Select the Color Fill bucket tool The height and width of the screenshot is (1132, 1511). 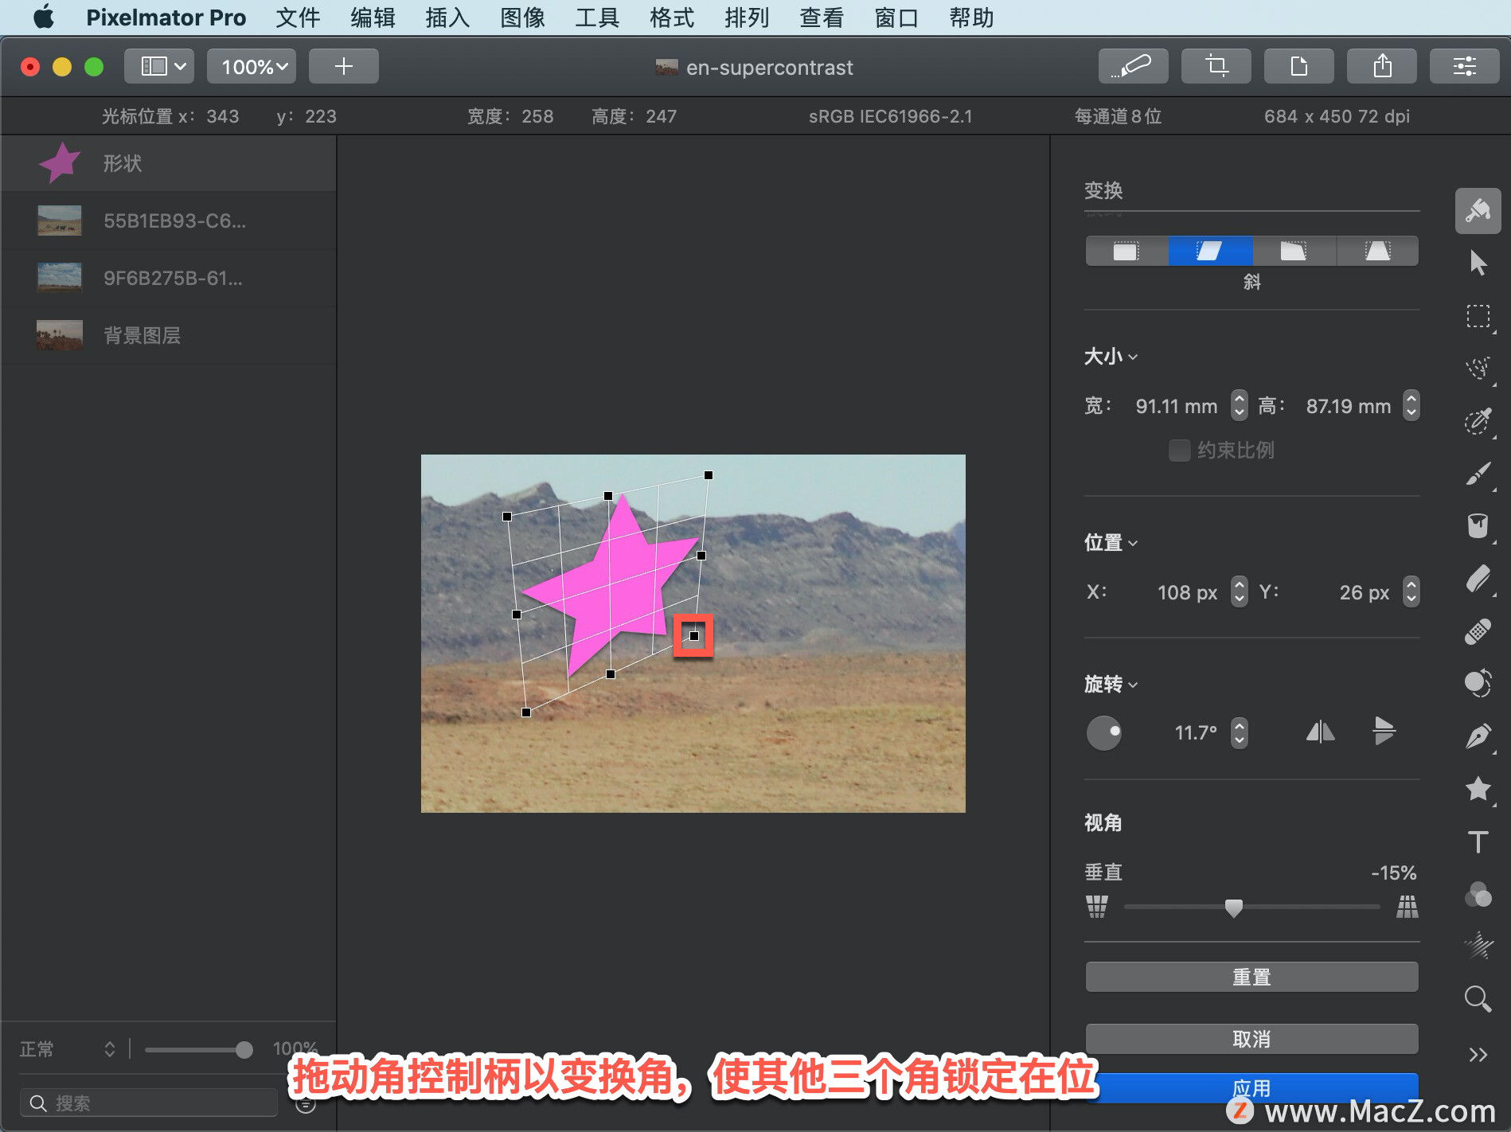1478,526
